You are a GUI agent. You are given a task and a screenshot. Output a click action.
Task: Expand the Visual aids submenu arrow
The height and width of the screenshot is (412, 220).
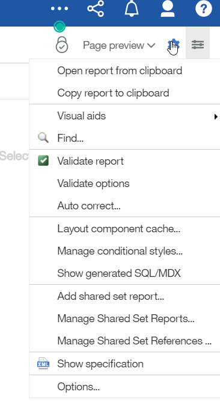click(x=216, y=116)
